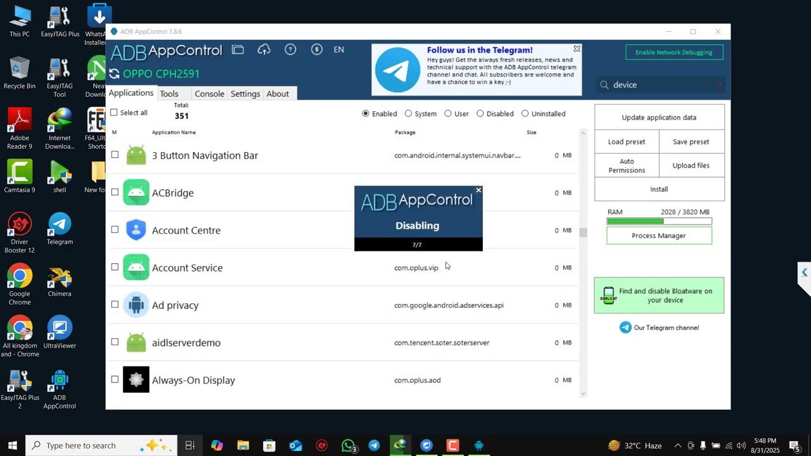Screen dimensions: 811x456
Task: Select the User filter radio button
Action: point(448,113)
